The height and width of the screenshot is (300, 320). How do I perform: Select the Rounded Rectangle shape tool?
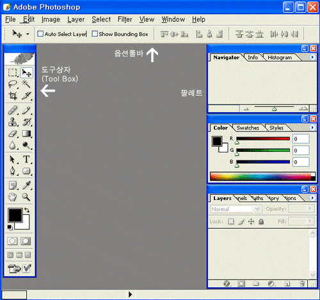point(26,171)
